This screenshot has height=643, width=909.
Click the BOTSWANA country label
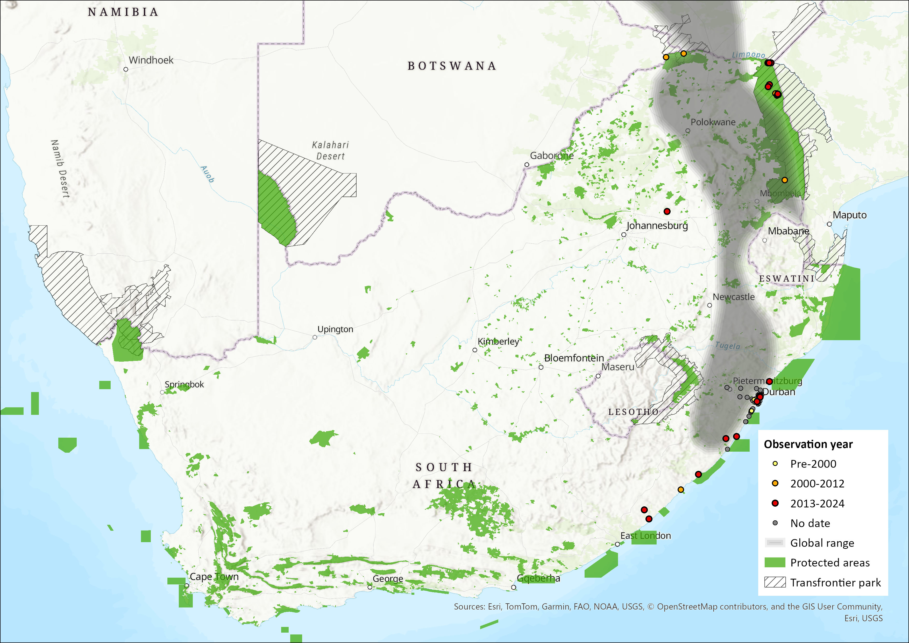pyautogui.click(x=452, y=66)
